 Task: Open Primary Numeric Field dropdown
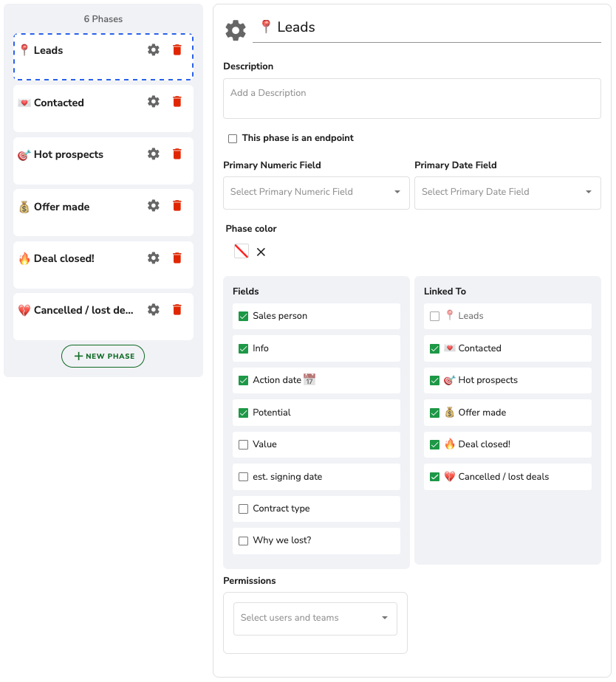coord(316,193)
